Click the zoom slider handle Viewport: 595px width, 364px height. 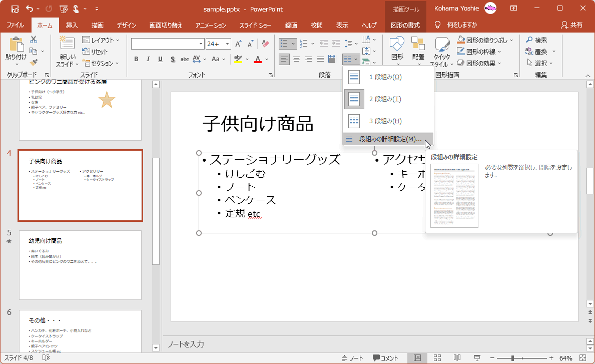pyautogui.click(x=512, y=358)
